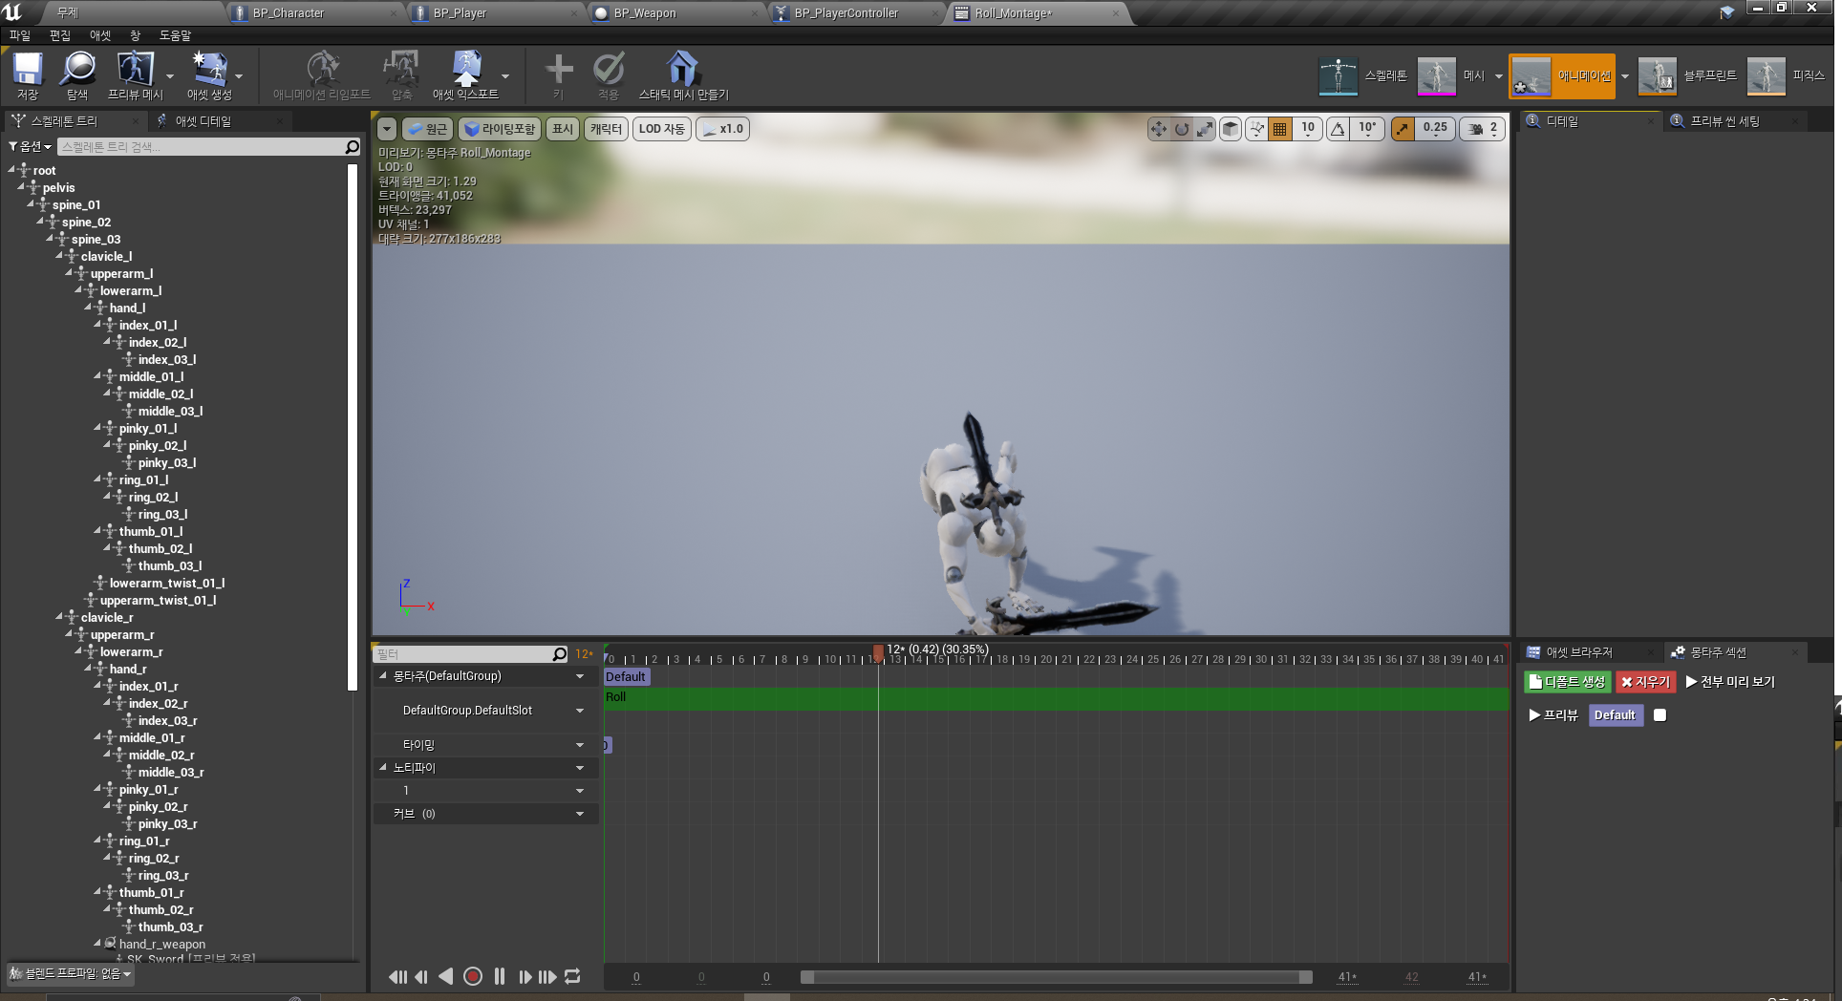The image size is (1842, 1001).
Task: Click the timeline range scrollbar at bottom
Action: (x=1057, y=976)
